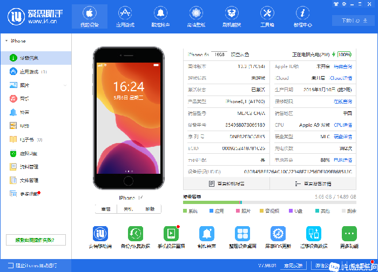Open the Backup/Restore Data tool
The image size is (378, 272).
pos(136,234)
